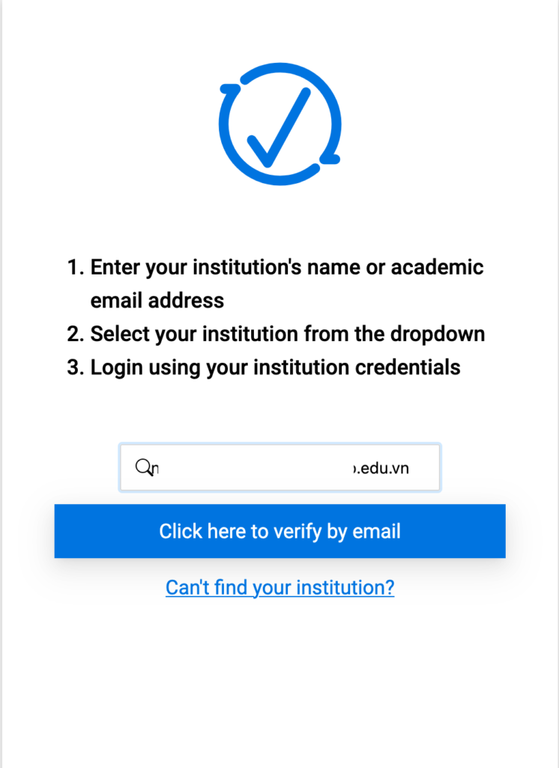559x768 pixels.
Task: Click inside the bordered search bar
Action: [279, 466]
